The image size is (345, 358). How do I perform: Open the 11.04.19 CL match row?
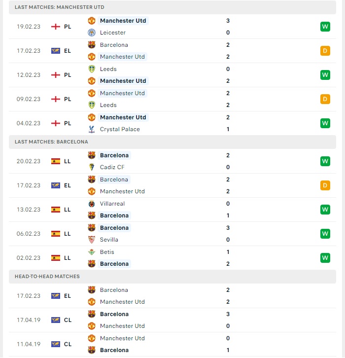[x=172, y=344]
